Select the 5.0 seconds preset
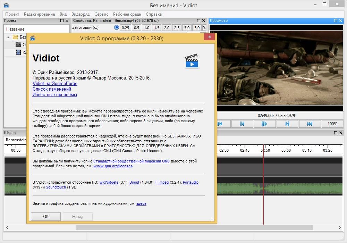The image size is (347, 243). (x=197, y=28)
